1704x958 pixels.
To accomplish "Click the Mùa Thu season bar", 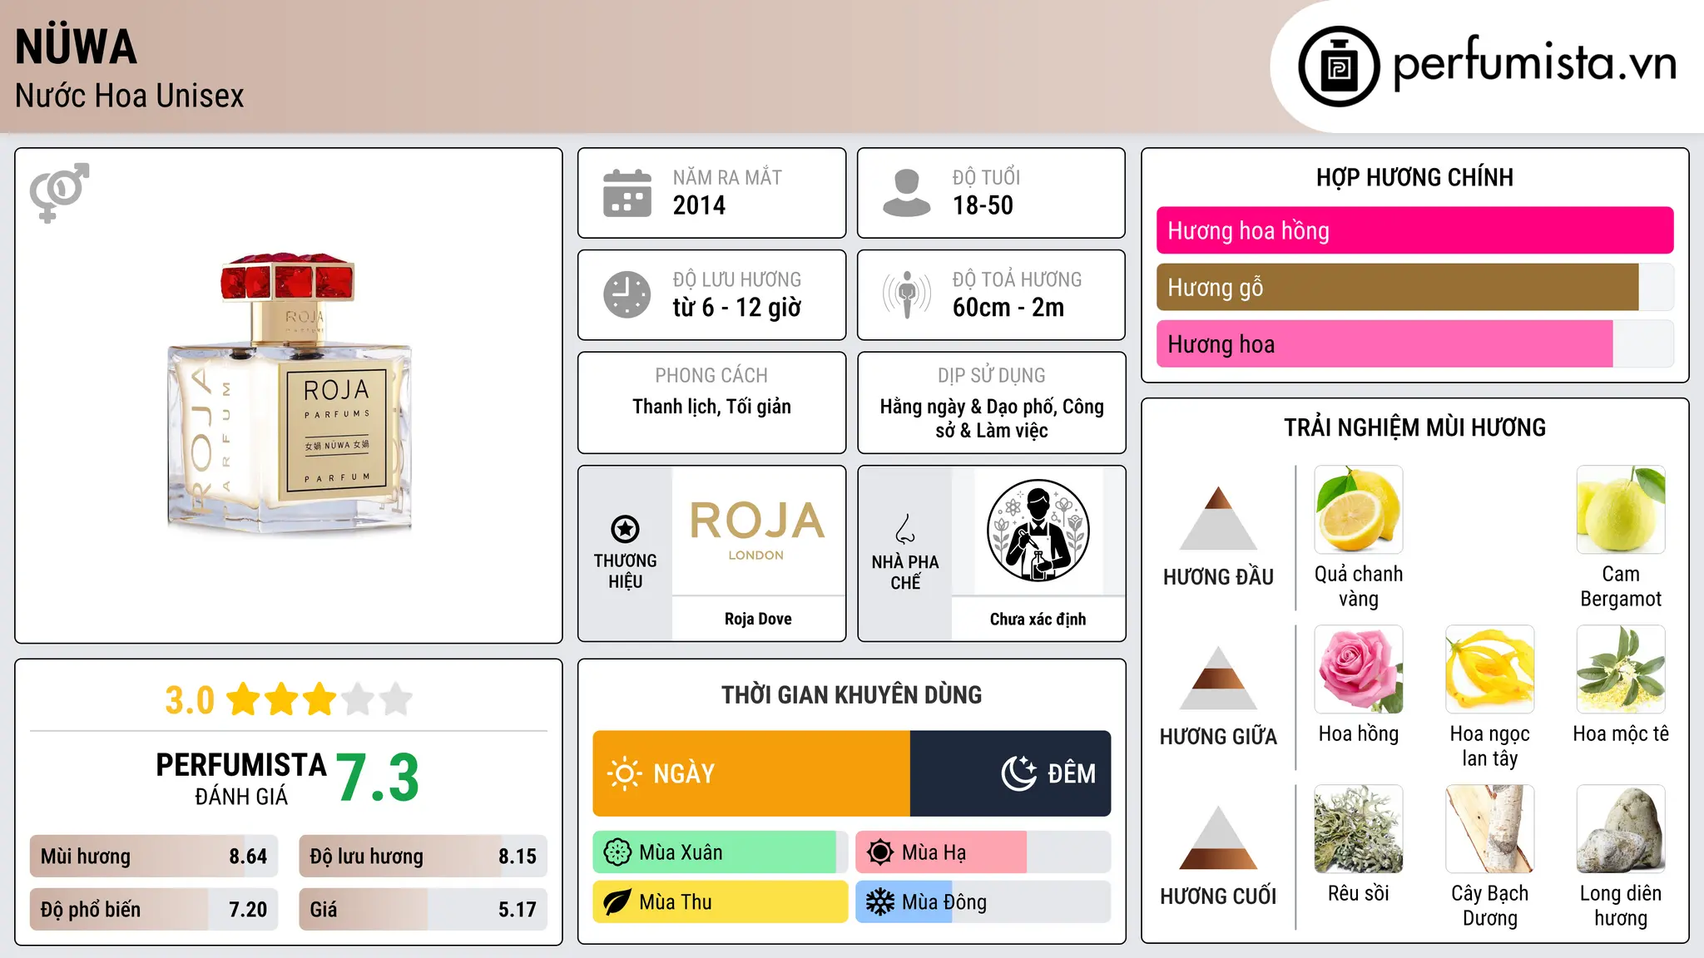I will click(x=721, y=902).
